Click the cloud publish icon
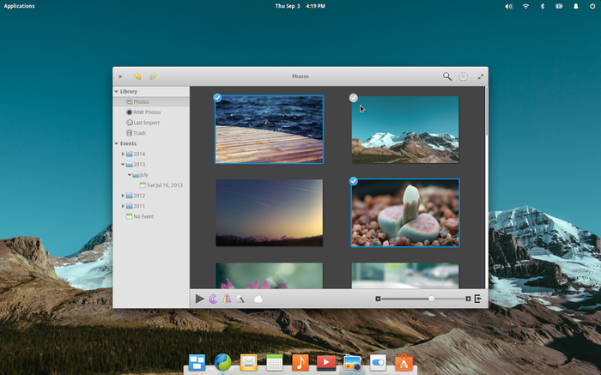 point(257,299)
